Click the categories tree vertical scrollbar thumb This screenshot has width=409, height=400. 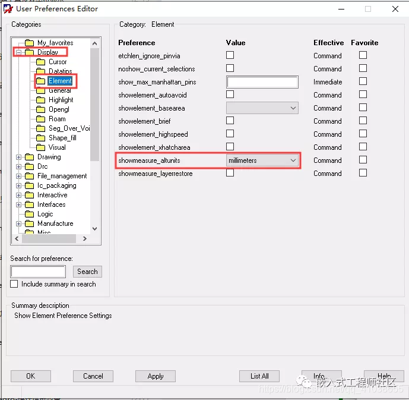[x=95, y=105]
